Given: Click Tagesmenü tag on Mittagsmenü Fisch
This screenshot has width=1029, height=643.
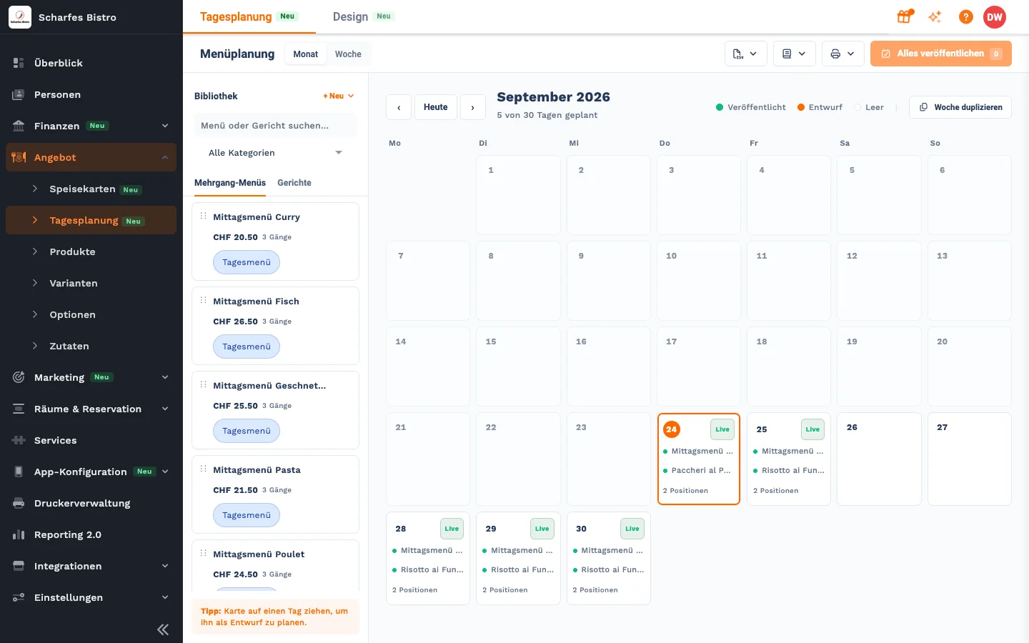Looking at the screenshot, I should point(247,347).
